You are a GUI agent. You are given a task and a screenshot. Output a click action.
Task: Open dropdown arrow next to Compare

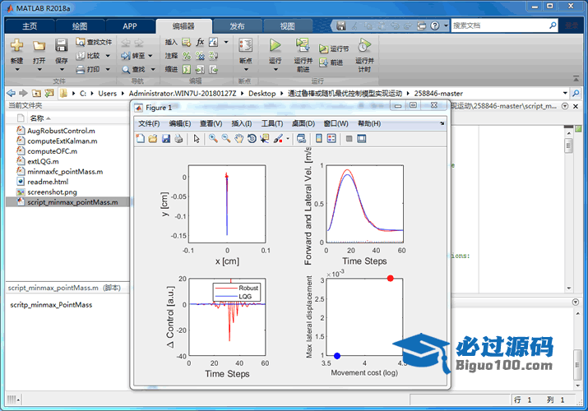pos(108,56)
